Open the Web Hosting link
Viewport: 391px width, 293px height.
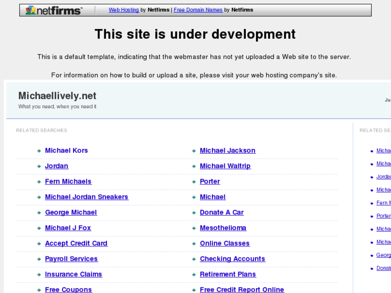[124, 10]
